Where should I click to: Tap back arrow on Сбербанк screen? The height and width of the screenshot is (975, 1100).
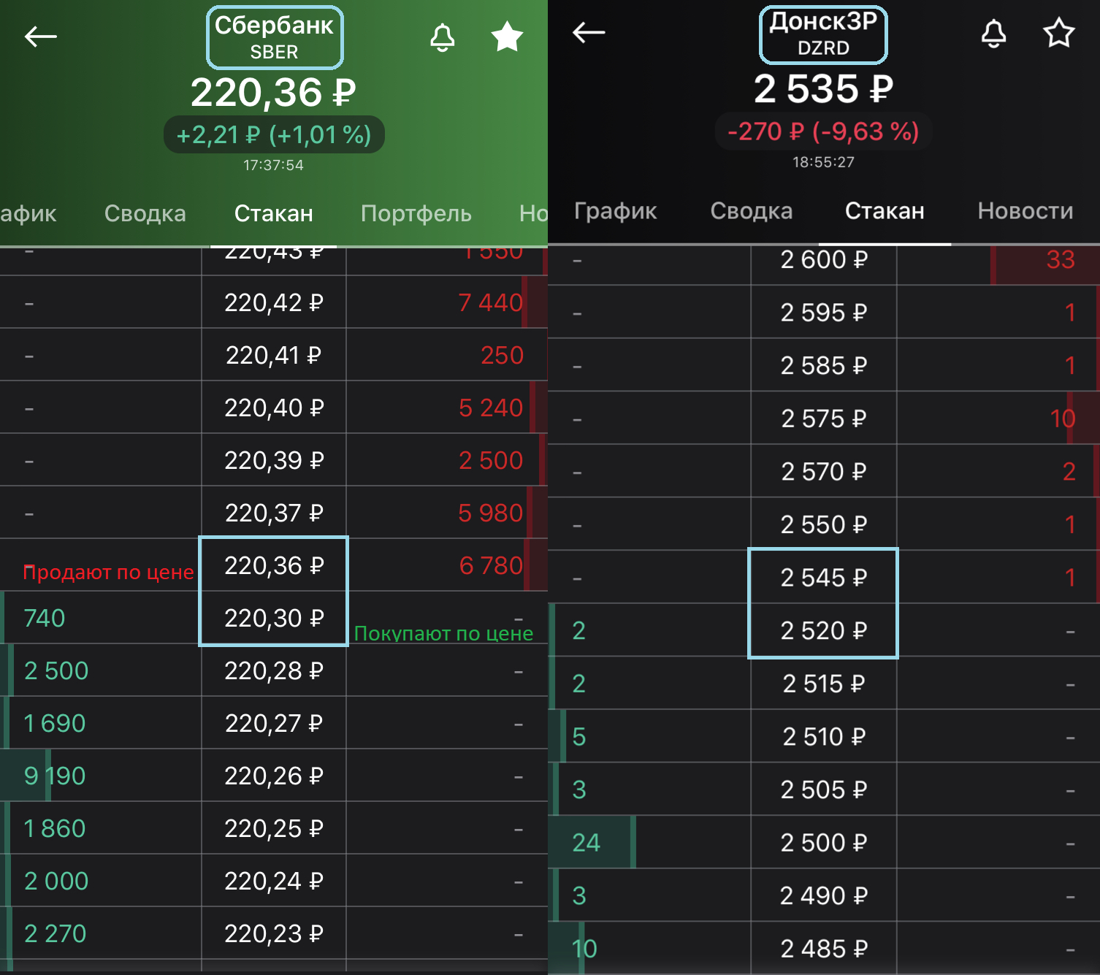tap(40, 36)
